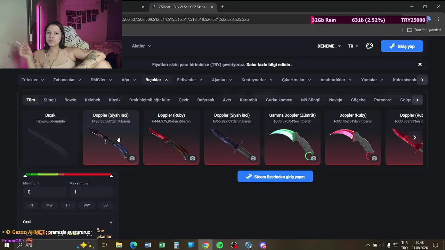
Task: Open the Aletler menu dropdown
Action: (141, 46)
